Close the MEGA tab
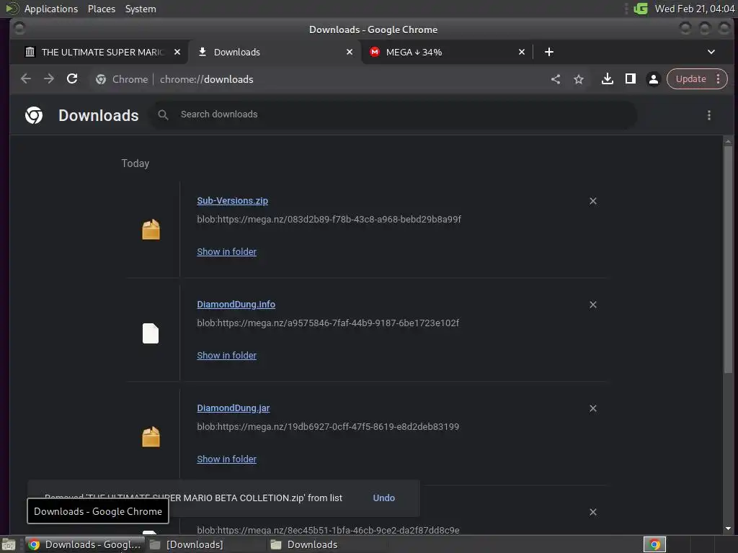 coord(522,52)
